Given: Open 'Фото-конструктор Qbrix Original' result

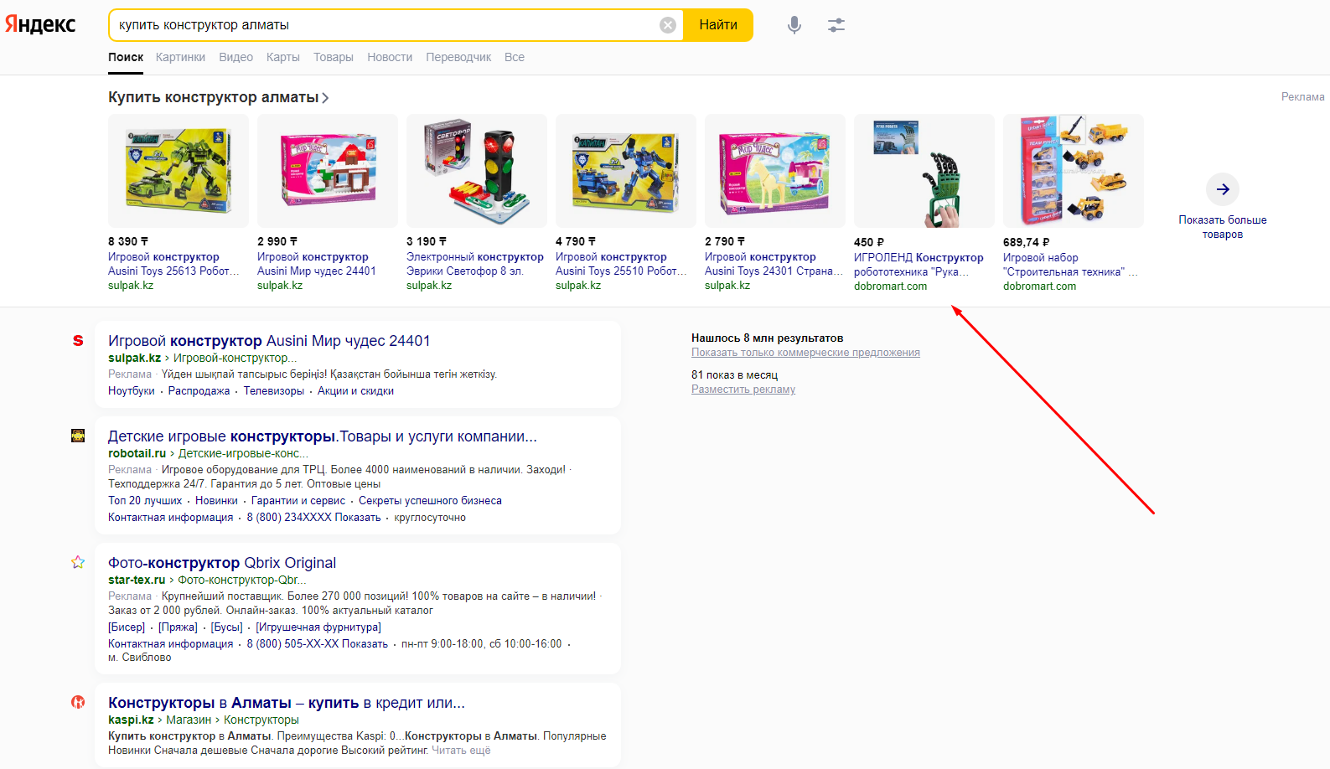Looking at the screenshot, I should click(x=222, y=563).
